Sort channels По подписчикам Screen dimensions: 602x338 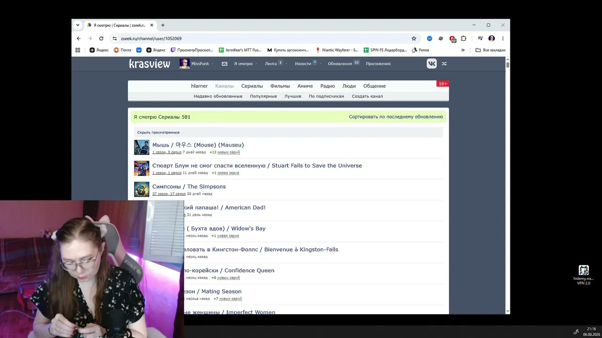(326, 96)
